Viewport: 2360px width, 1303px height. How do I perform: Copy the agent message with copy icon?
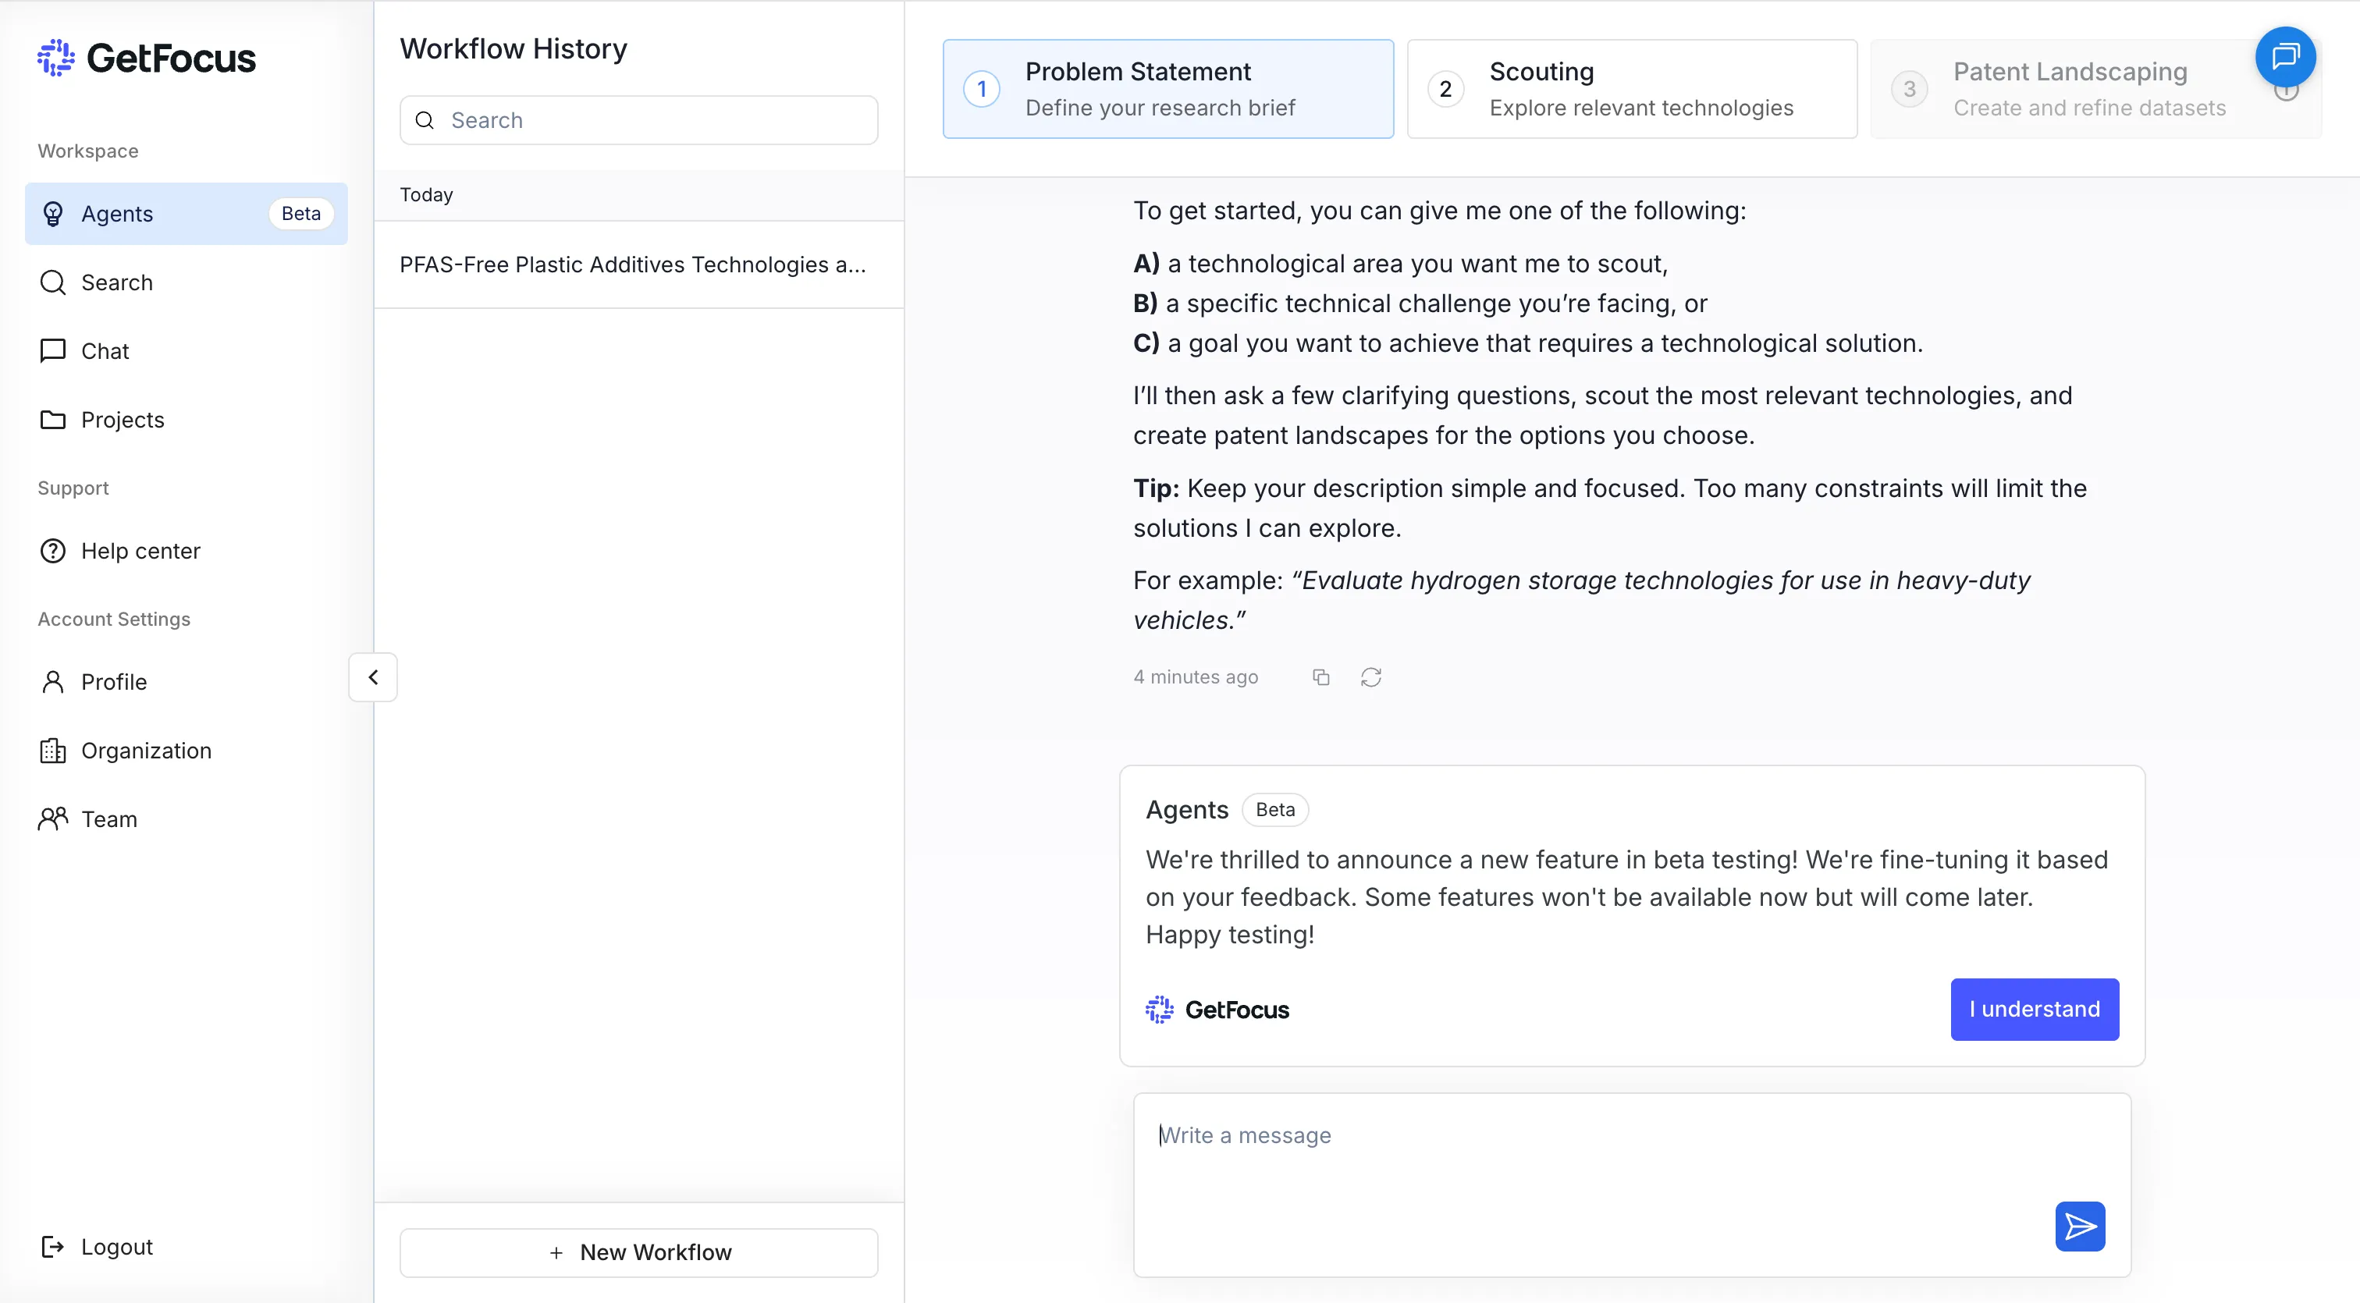pos(1320,676)
